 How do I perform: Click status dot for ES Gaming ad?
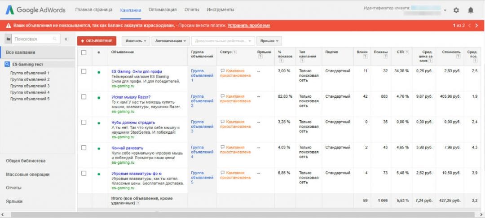99,72
